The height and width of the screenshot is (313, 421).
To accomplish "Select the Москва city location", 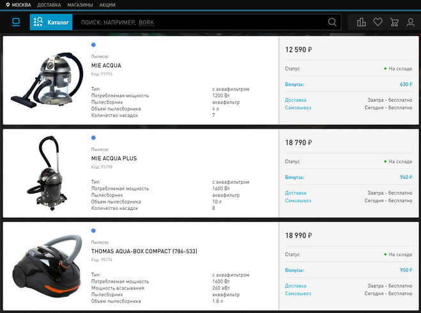I will point(19,5).
